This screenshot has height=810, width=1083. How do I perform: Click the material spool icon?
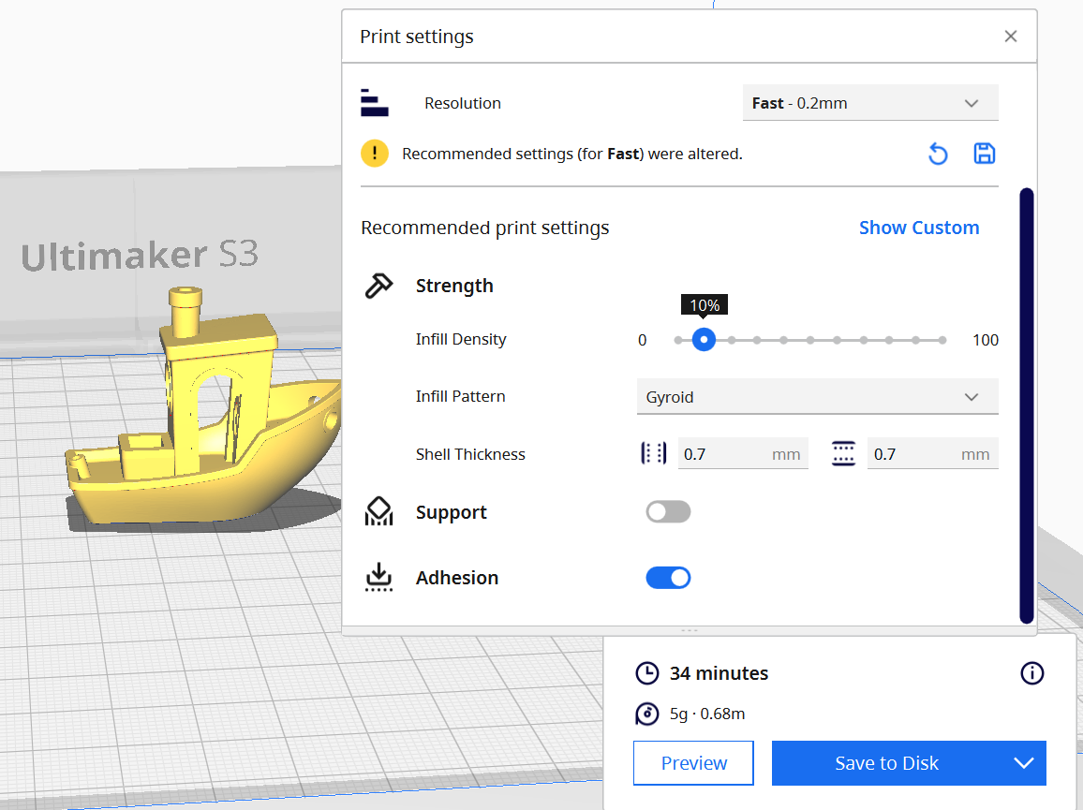pyautogui.click(x=646, y=714)
